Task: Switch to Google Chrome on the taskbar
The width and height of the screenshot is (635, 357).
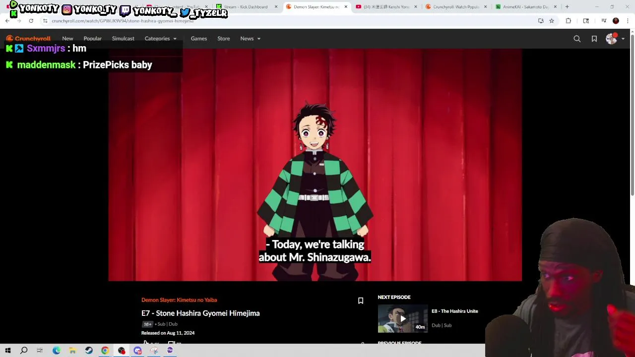Action: (x=105, y=351)
